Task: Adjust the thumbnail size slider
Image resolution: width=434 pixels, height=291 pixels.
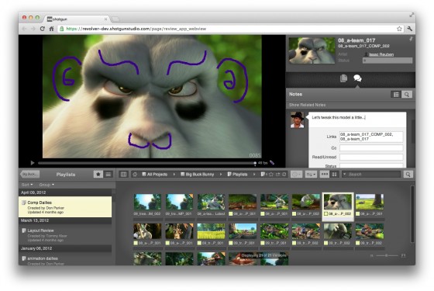Action: click(x=386, y=255)
